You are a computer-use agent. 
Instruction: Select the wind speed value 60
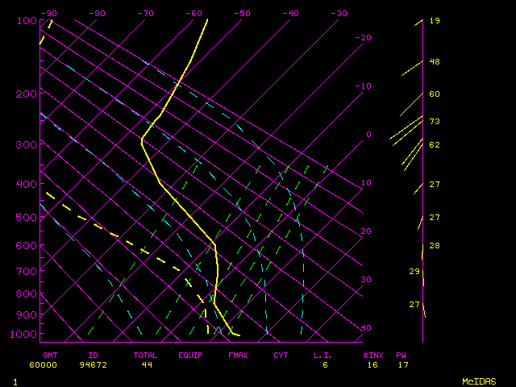pyautogui.click(x=435, y=94)
